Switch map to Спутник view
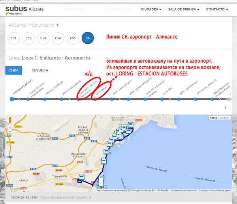Screen dimensions: 237x204 [224, 118]
